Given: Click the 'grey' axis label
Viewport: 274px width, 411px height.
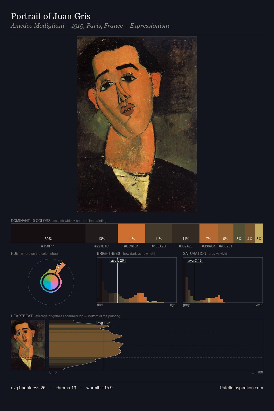Looking at the screenshot, I should click(x=186, y=305).
